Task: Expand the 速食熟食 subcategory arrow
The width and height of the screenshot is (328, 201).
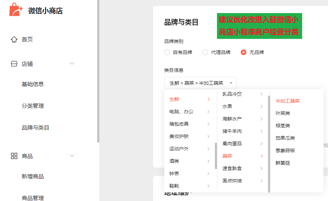Action: pyautogui.click(x=262, y=168)
